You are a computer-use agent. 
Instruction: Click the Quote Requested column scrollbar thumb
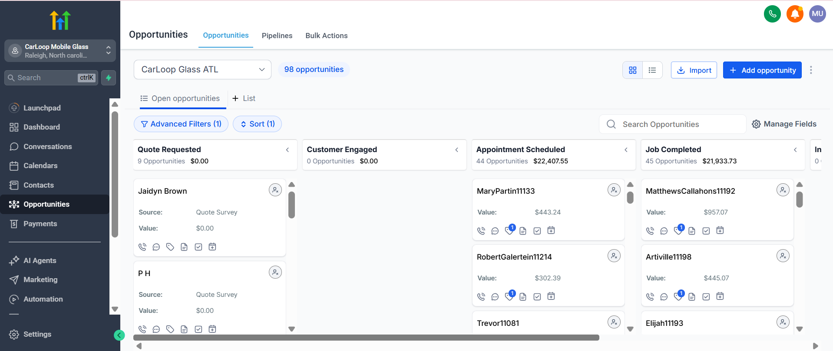pyautogui.click(x=292, y=205)
